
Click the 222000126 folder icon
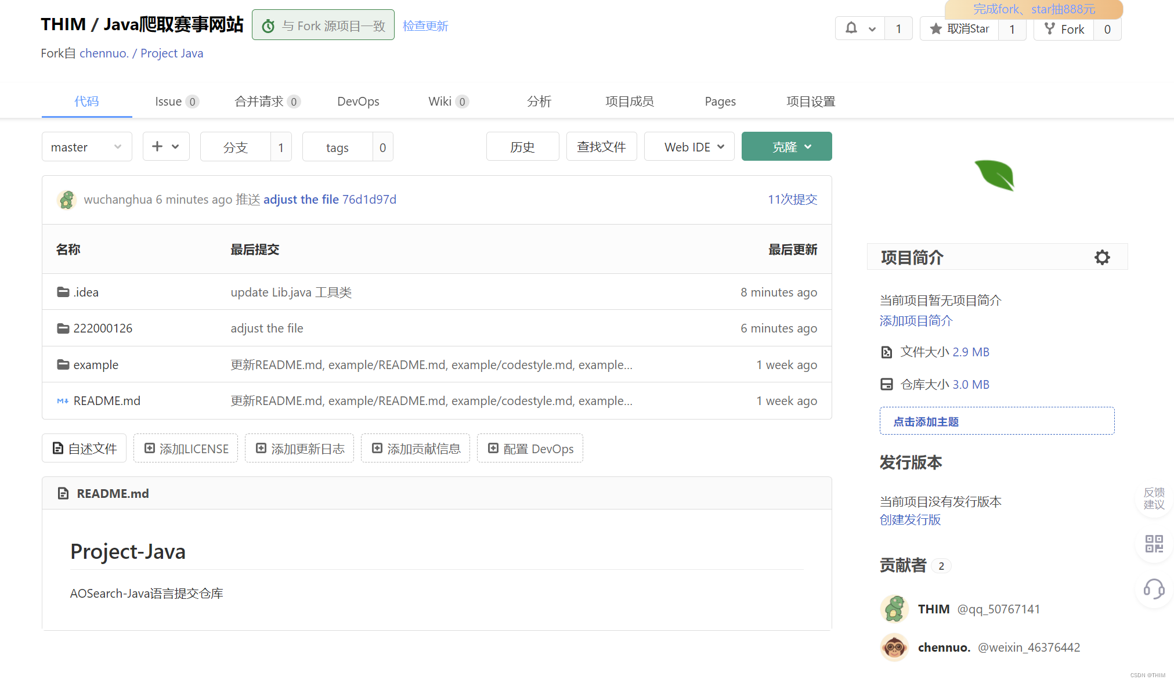63,328
